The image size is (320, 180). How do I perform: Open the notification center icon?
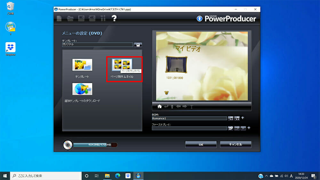(x=314, y=176)
